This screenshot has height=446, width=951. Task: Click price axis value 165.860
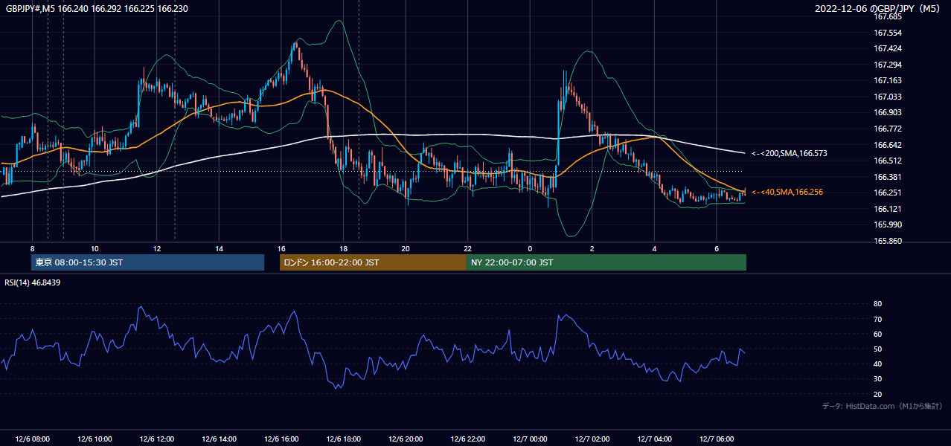887,241
